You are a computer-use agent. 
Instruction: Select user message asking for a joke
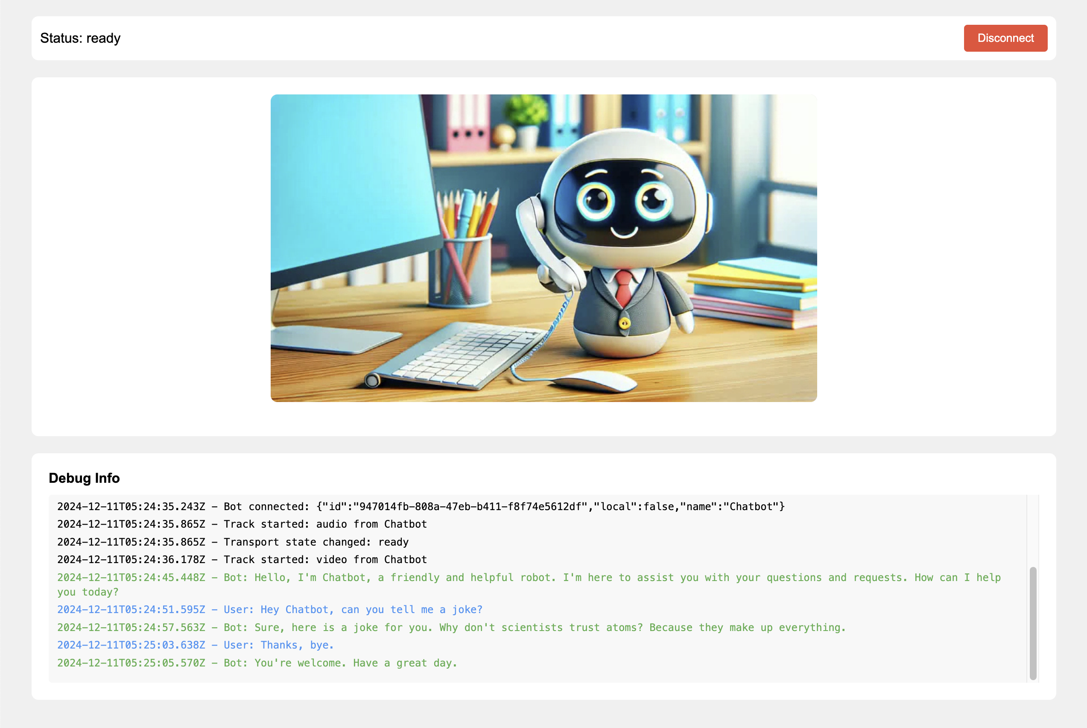353,610
